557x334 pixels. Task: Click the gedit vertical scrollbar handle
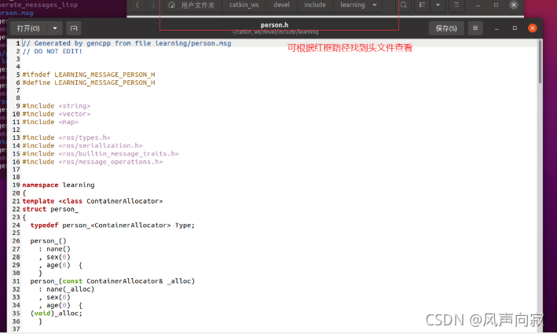[x=541, y=62]
